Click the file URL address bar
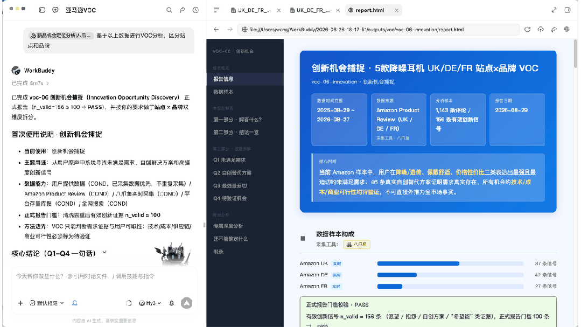Viewport: 581px width, 327px height. click(x=378, y=29)
